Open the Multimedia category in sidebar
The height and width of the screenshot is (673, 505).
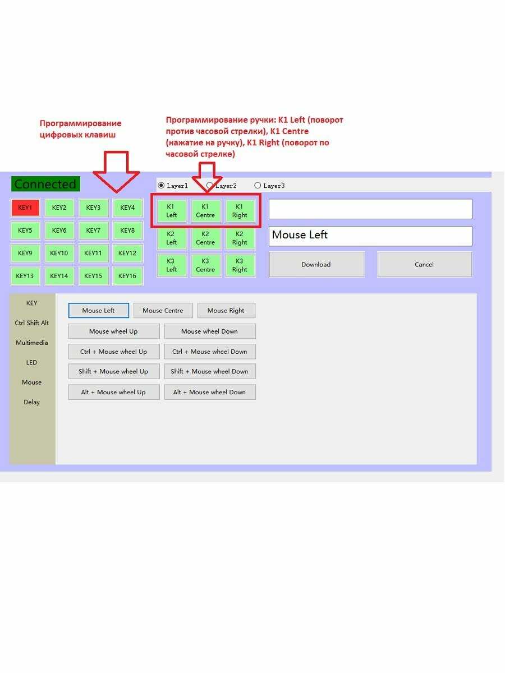click(x=32, y=343)
